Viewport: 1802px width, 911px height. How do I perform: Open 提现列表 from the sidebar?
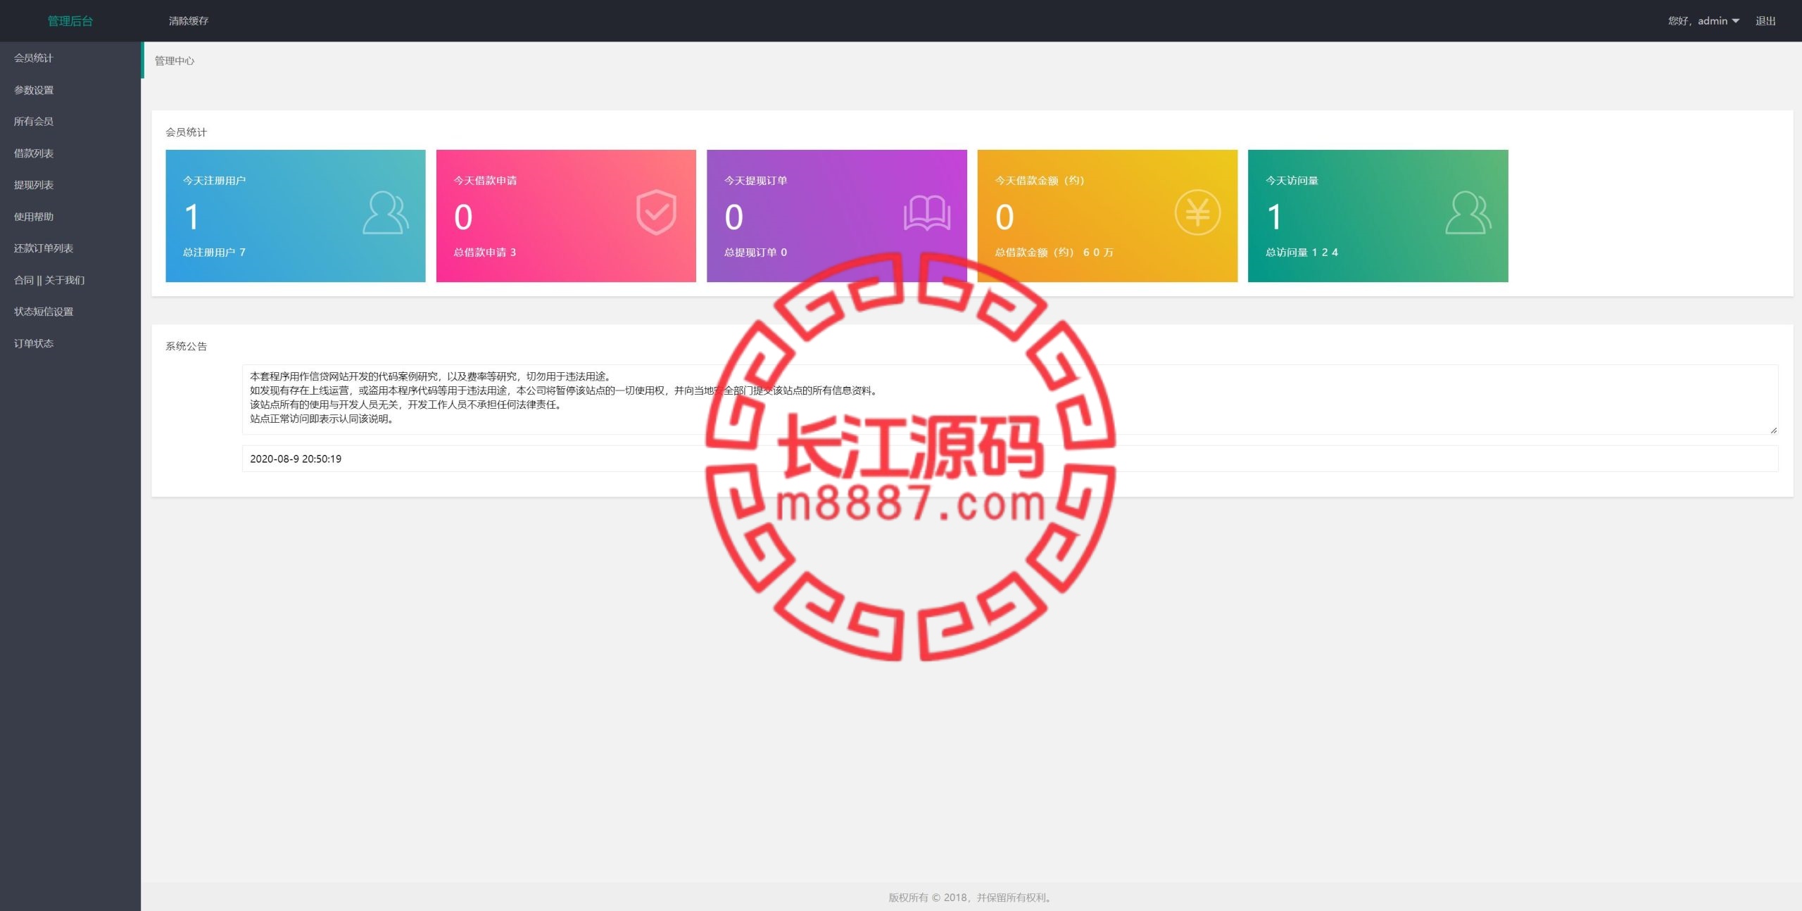(70, 184)
